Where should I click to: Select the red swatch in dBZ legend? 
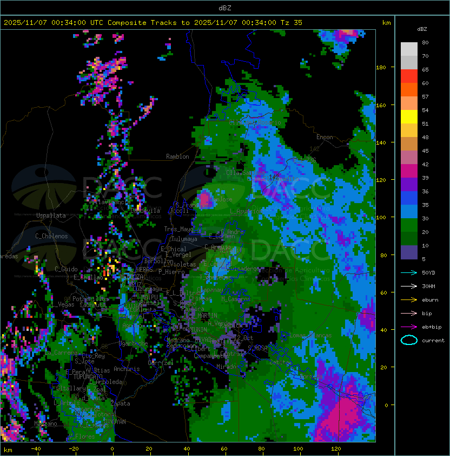(409, 76)
